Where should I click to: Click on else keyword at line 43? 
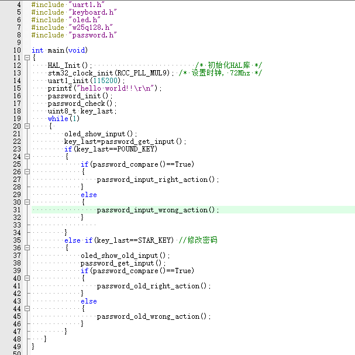[89, 301]
